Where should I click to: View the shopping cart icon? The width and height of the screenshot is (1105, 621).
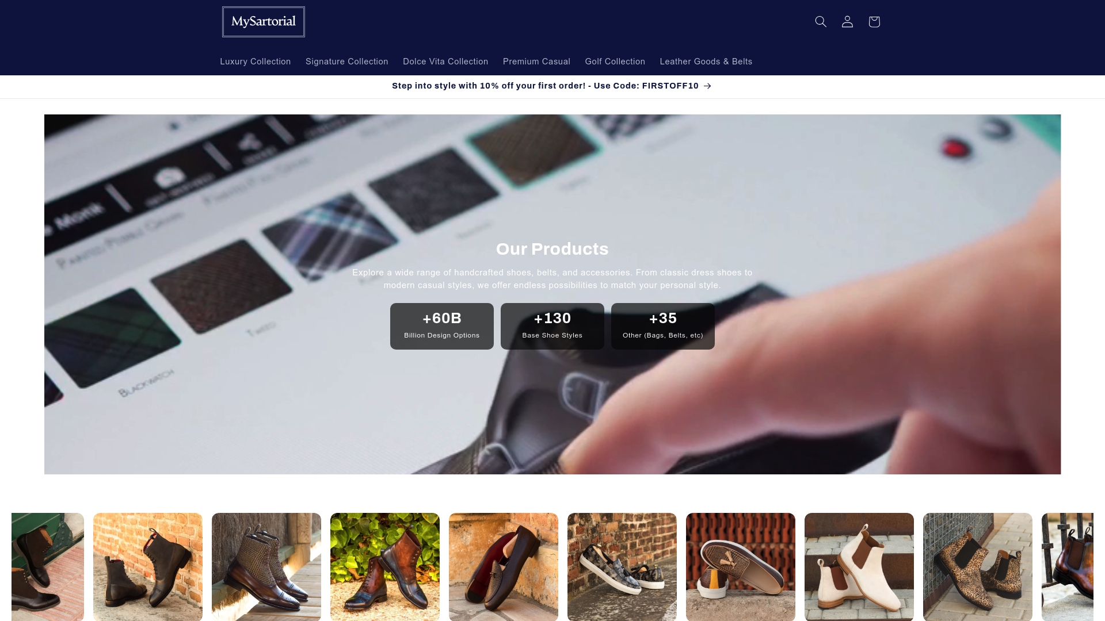pos(873,21)
